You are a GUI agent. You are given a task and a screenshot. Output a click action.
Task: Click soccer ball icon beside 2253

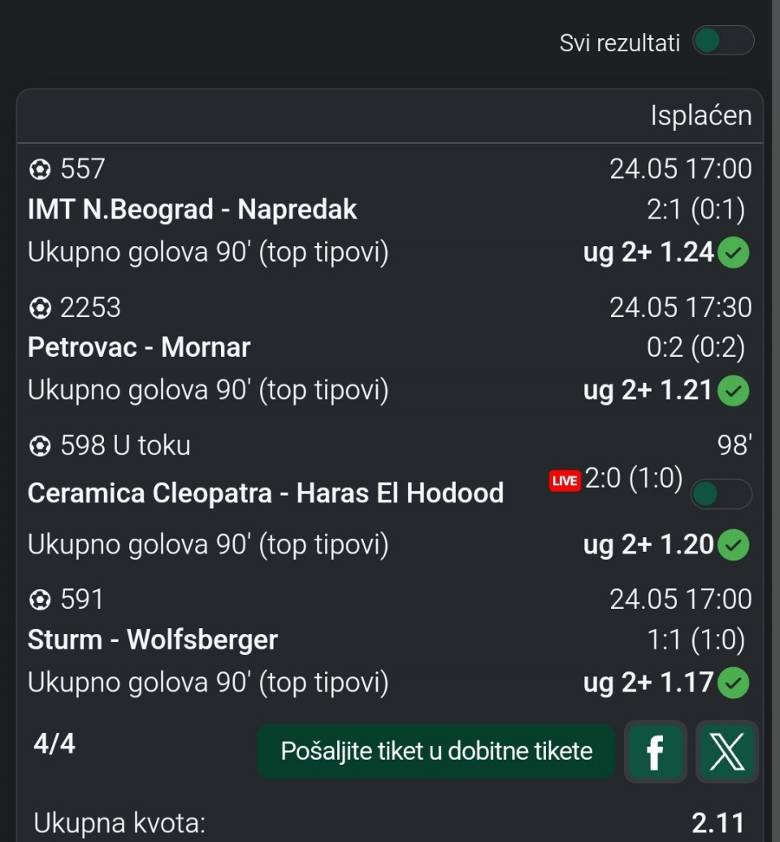40,308
